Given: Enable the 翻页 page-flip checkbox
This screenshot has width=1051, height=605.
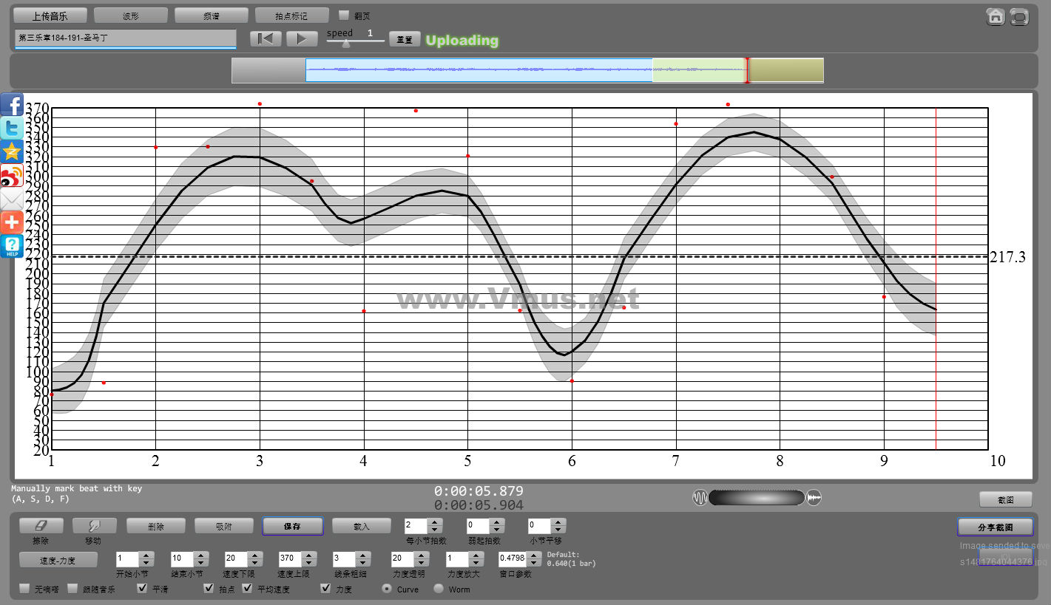Looking at the screenshot, I should [x=344, y=15].
